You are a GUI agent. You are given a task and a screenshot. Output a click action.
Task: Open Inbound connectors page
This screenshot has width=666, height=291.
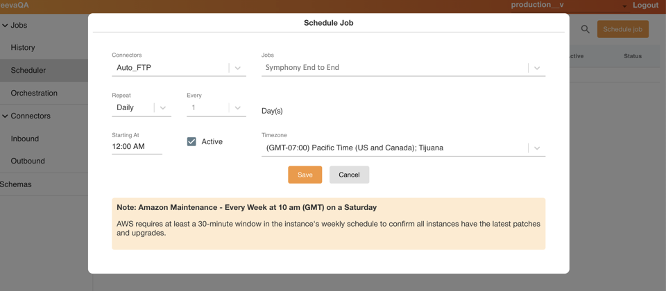tap(25, 139)
